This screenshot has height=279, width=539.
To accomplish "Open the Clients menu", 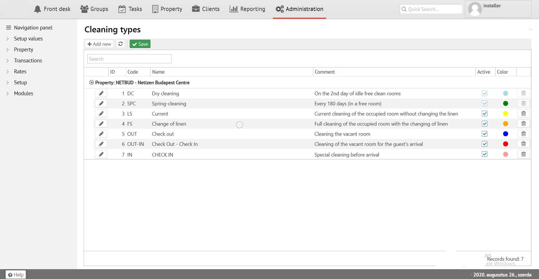I will [x=206, y=9].
